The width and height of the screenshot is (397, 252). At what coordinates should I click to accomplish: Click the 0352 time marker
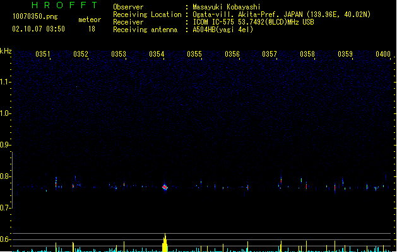(81, 54)
